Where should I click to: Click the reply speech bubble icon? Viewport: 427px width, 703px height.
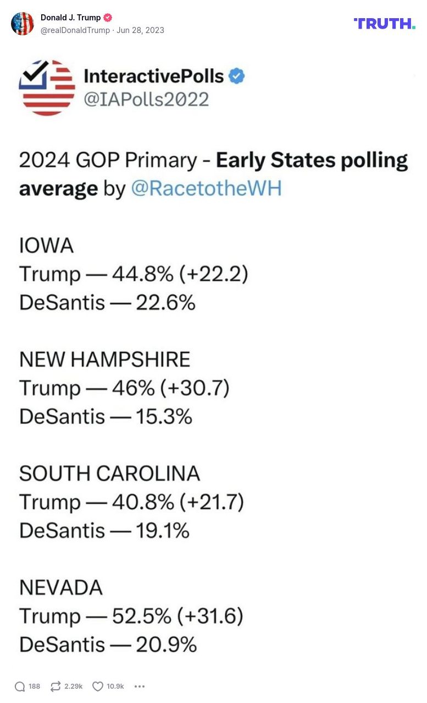coord(20,686)
